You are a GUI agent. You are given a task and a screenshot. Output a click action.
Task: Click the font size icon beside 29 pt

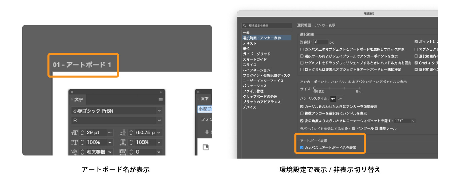tap(74, 133)
